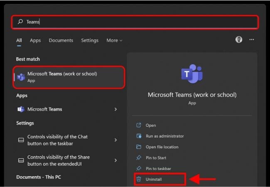Open the three-dot more options menu
The image size is (270, 187).
[x=252, y=40]
